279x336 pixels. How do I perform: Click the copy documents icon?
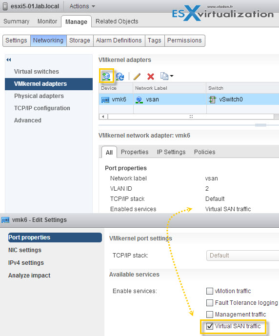(164, 76)
